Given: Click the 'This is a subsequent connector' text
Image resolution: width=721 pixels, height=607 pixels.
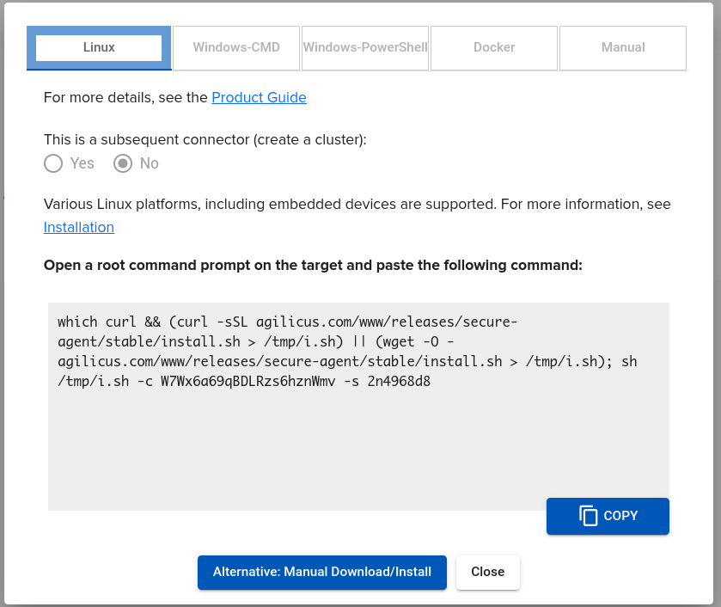Looking at the screenshot, I should coord(205,138).
